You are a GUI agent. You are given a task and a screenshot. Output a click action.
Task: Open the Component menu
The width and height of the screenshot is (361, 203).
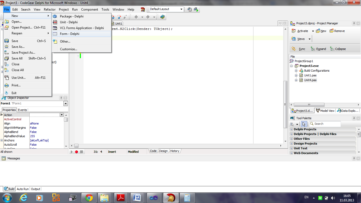(90, 10)
